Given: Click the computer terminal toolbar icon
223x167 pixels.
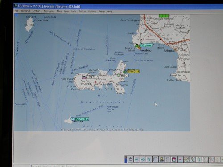Looking at the screenshot, I should pyautogui.click(x=161, y=159).
